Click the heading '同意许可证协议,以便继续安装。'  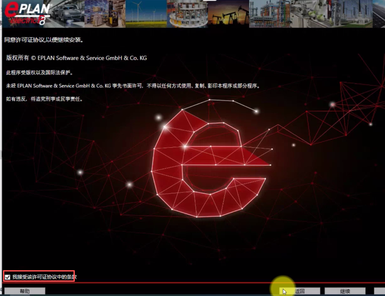tap(44, 40)
